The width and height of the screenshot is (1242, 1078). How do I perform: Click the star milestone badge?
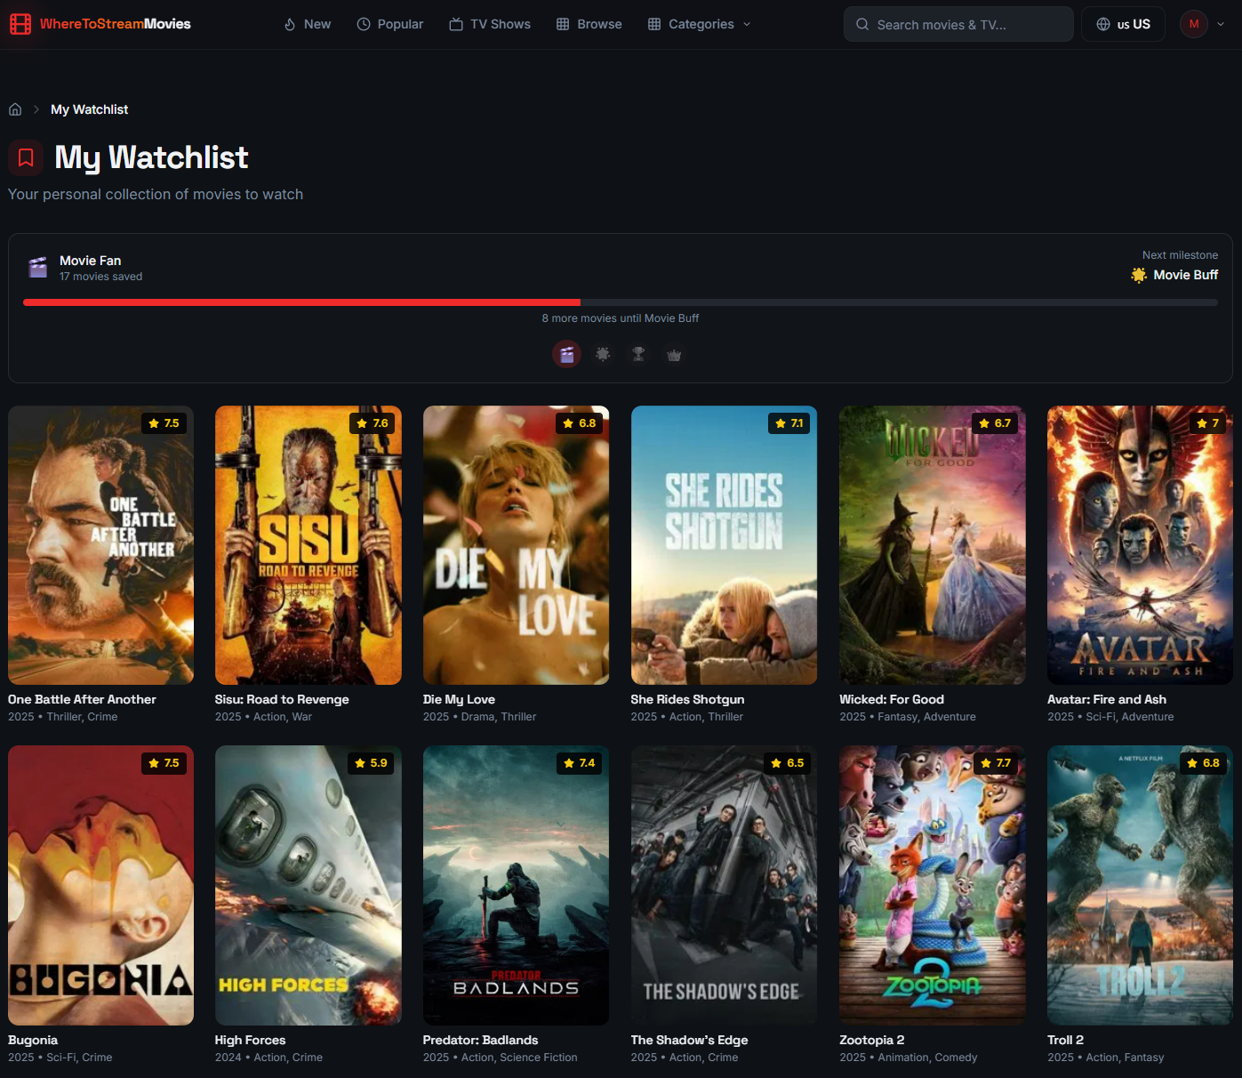pyautogui.click(x=602, y=354)
